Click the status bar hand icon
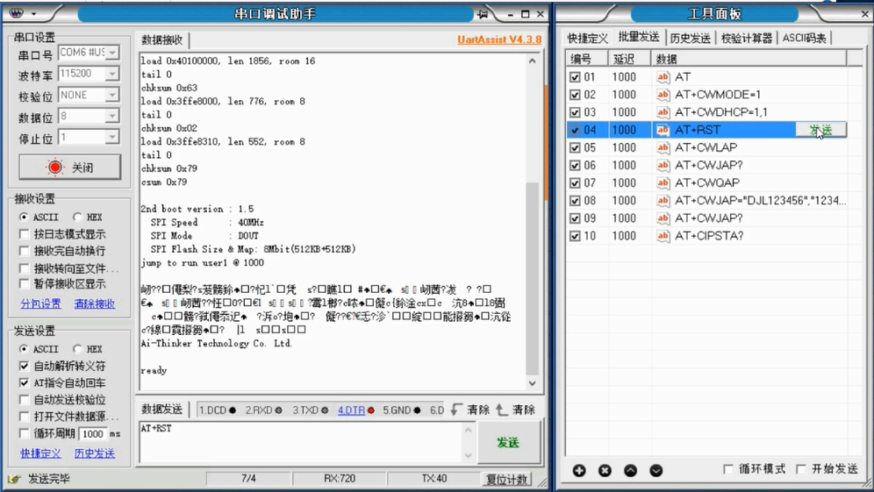 coord(15,479)
